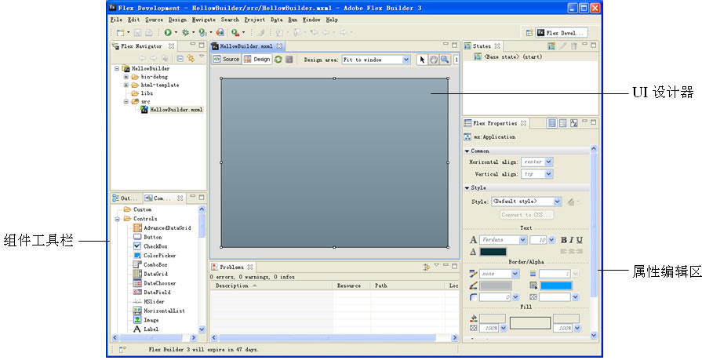702x360 pixels.
Task: Click the Convert to CSS button
Action: coord(526,214)
